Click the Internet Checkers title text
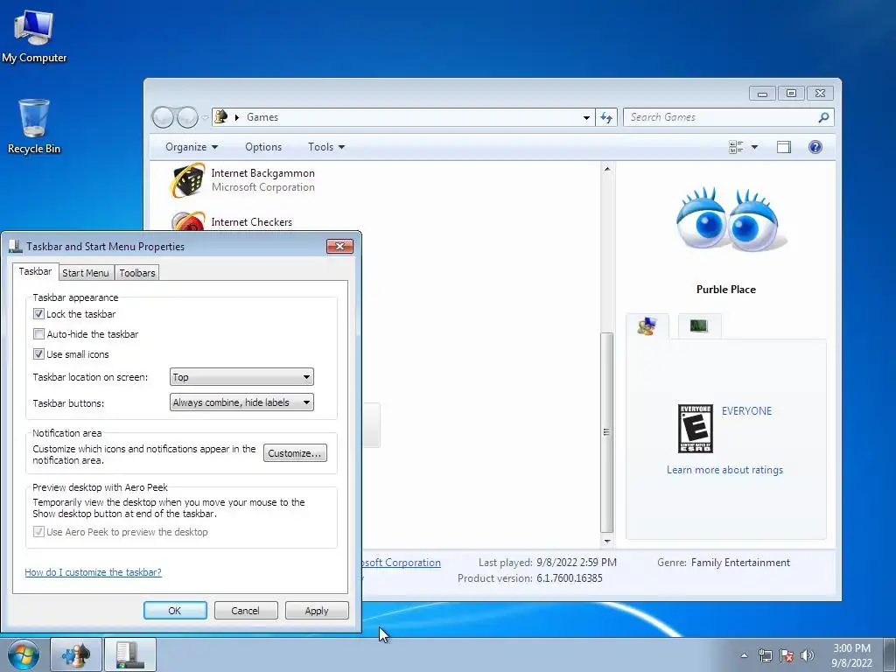 point(251,222)
